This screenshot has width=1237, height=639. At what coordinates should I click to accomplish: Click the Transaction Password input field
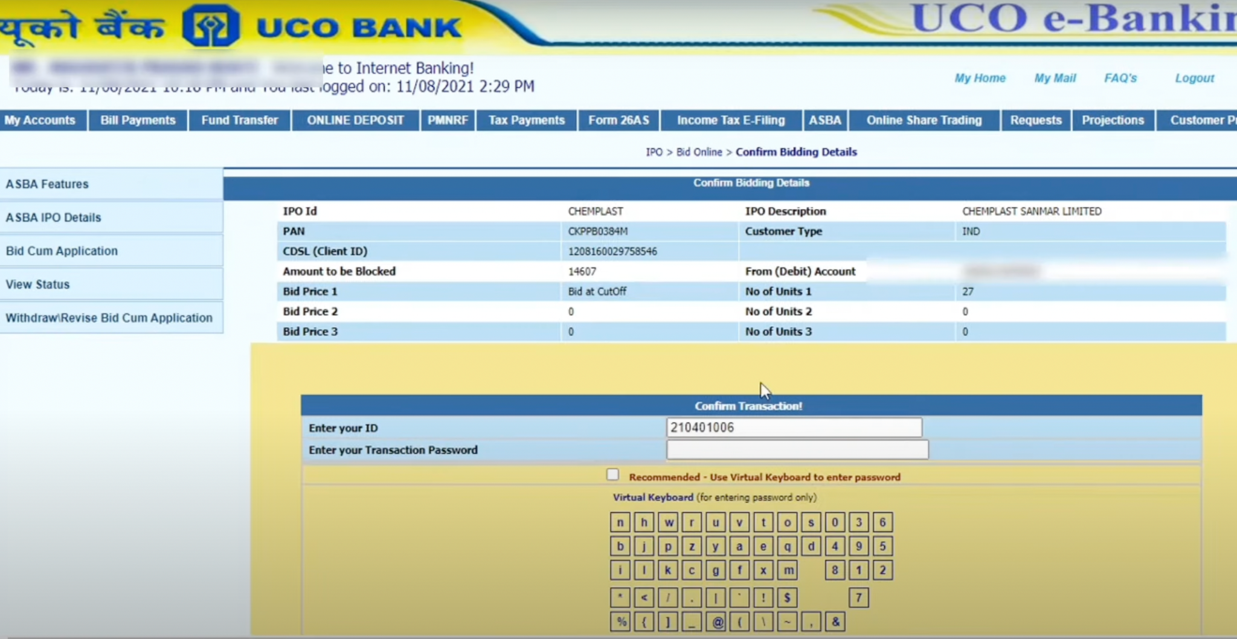click(796, 449)
